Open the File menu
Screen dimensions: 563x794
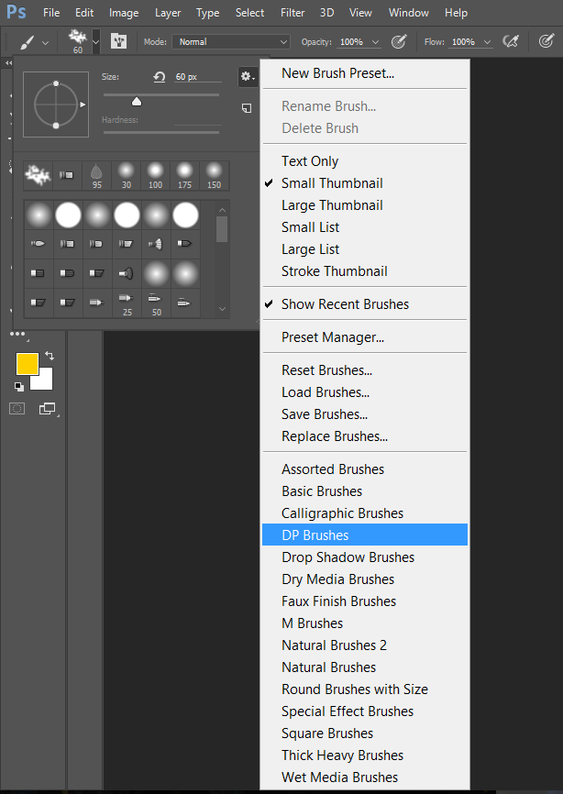[x=51, y=13]
